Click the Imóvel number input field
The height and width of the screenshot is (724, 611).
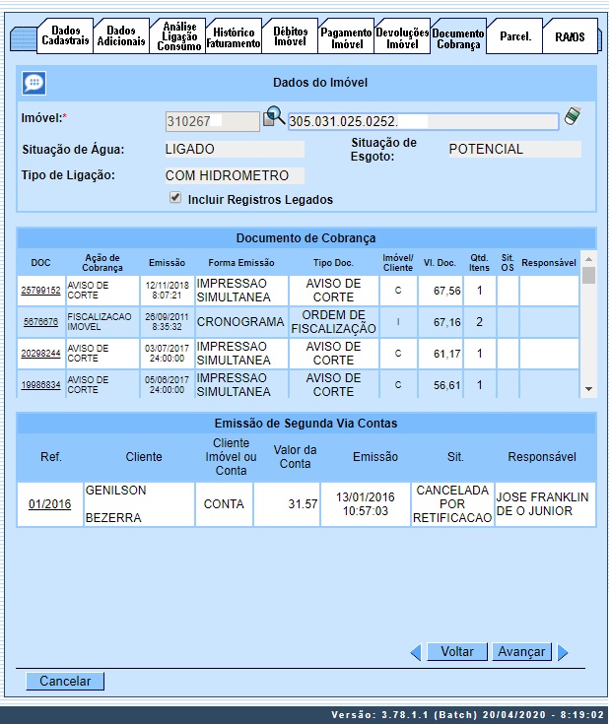[x=212, y=121]
